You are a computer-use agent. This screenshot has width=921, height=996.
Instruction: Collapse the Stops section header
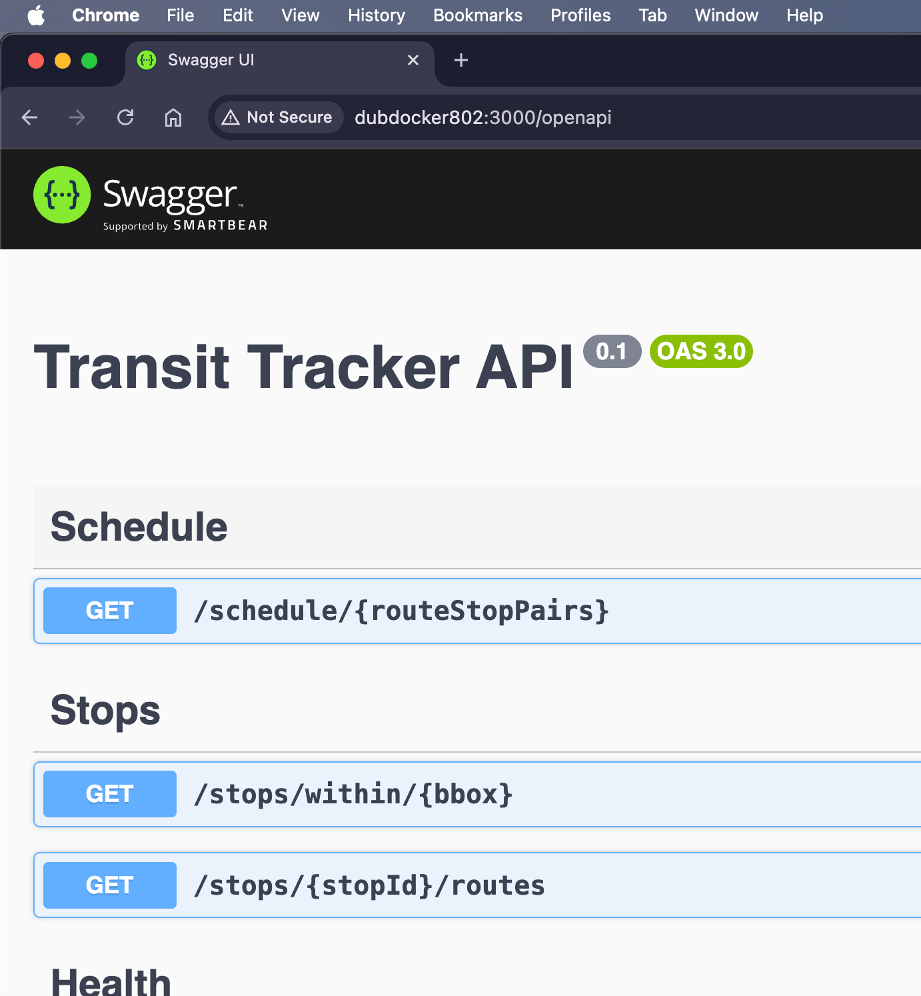coord(105,710)
